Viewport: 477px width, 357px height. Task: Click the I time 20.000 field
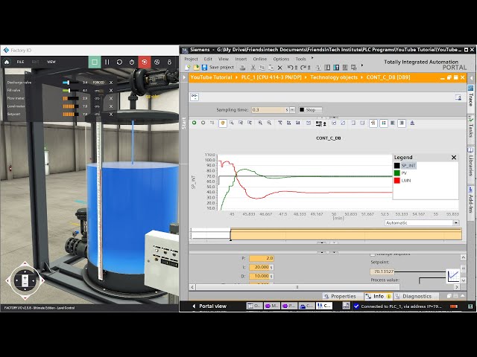262,267
